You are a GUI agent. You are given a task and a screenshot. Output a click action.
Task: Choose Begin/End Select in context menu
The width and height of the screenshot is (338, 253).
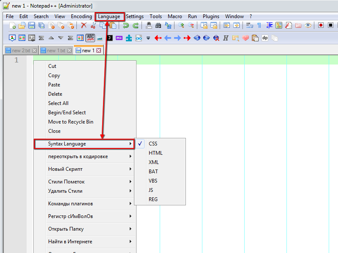(84, 113)
